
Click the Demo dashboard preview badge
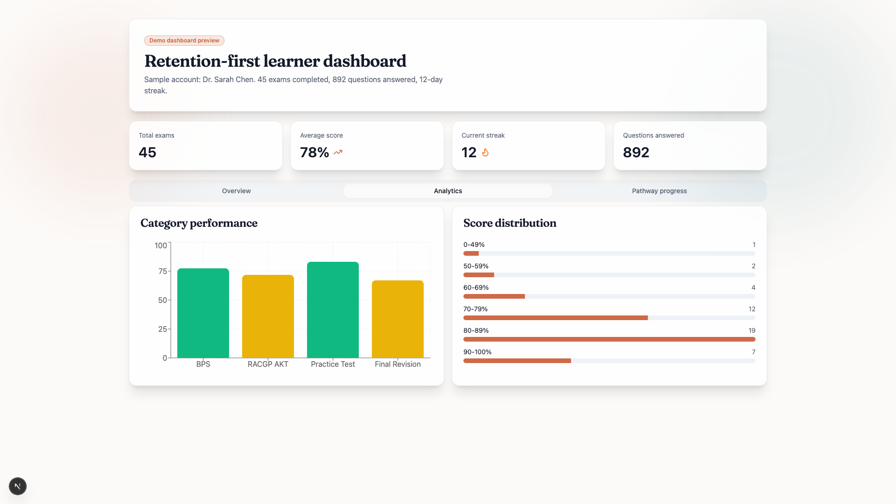pyautogui.click(x=184, y=41)
